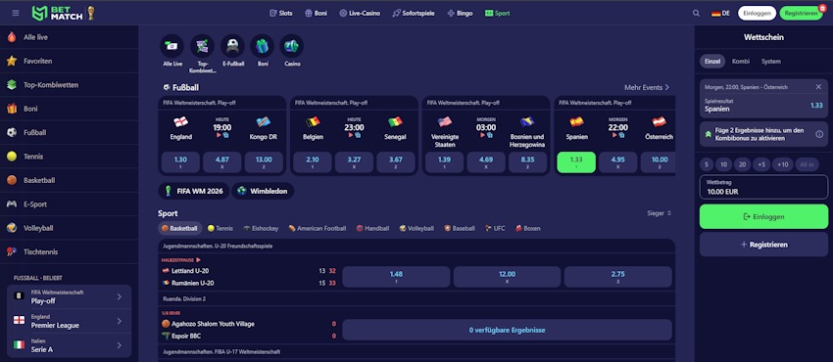Switch to the Tennis sport tab

220,228
